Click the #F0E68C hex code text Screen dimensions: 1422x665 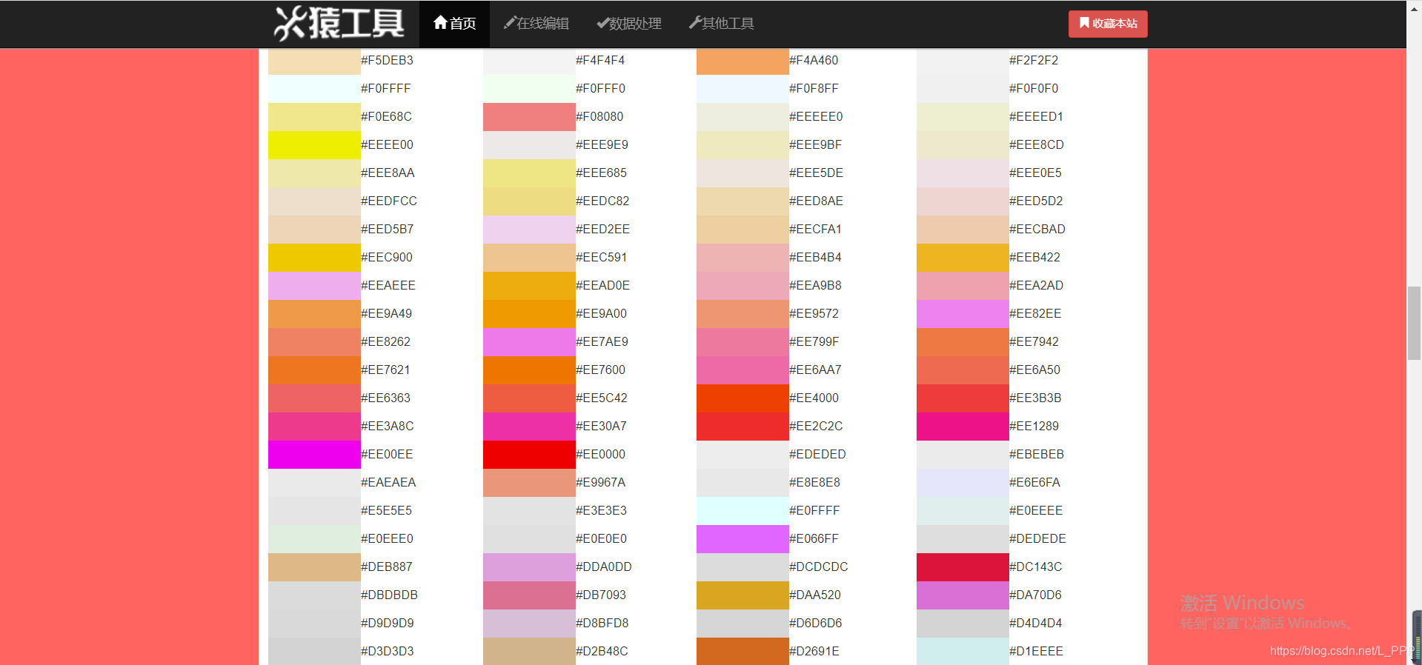pos(386,117)
